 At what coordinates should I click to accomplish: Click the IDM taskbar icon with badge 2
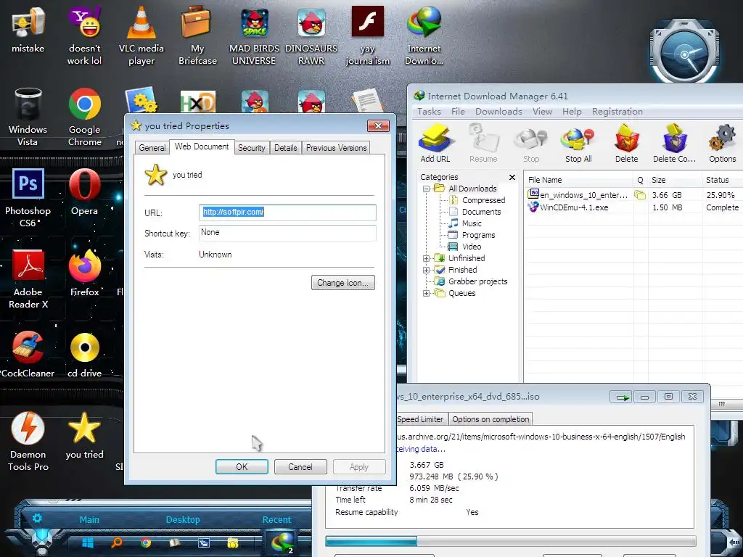point(283,542)
